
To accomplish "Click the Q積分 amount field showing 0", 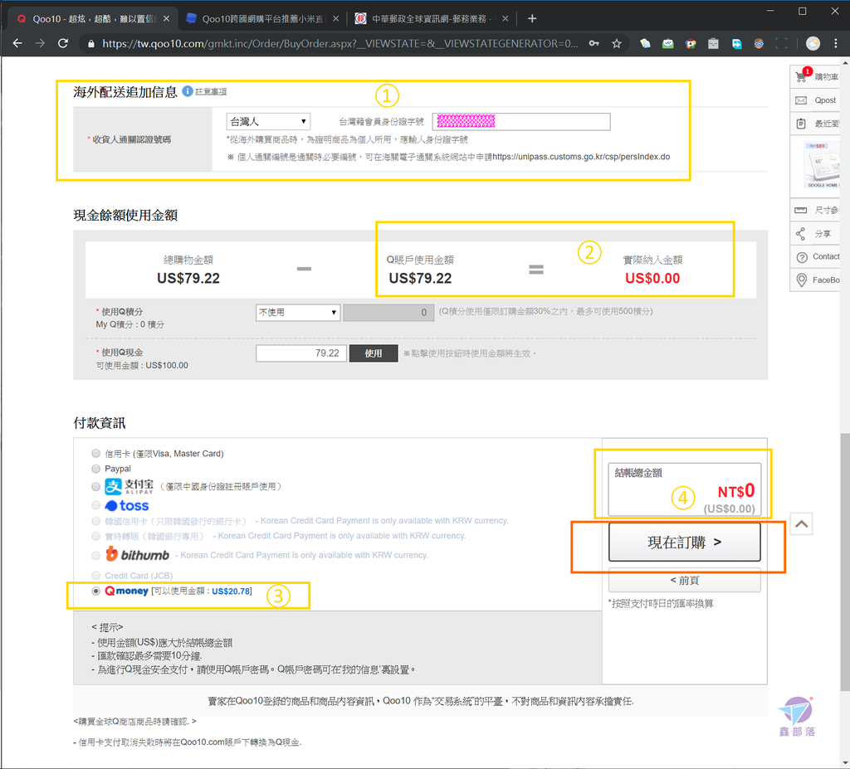I will coord(388,312).
